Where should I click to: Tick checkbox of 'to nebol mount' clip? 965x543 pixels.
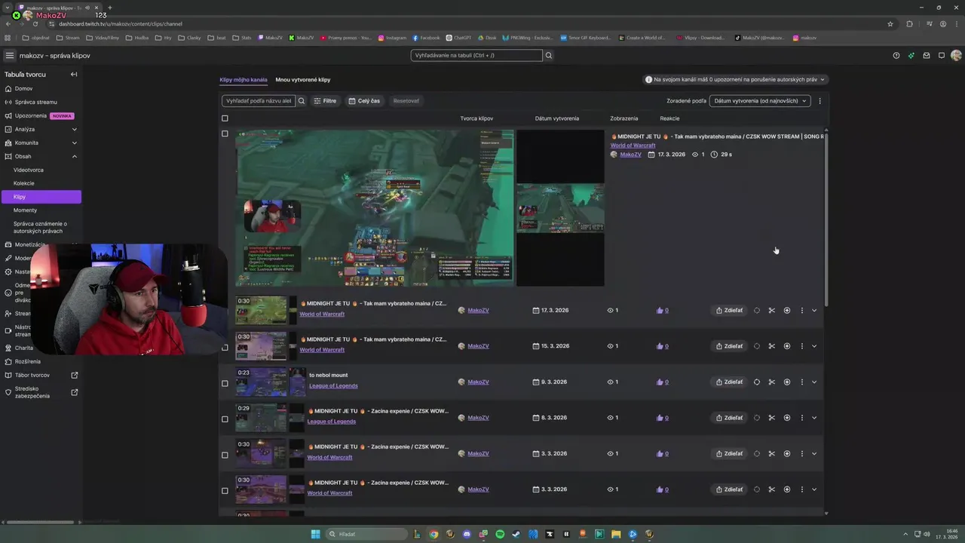click(225, 383)
